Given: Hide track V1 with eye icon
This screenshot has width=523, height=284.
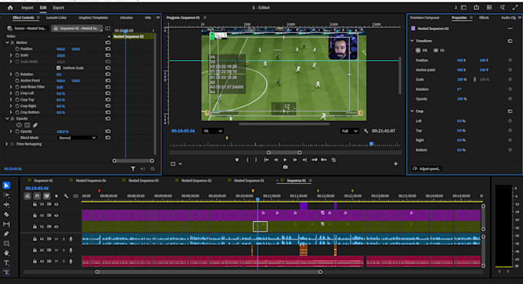Looking at the screenshot, I should click(x=56, y=227).
